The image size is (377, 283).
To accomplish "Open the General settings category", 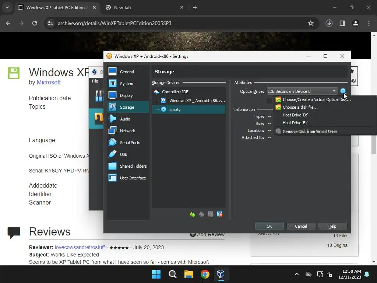I will pyautogui.click(x=128, y=72).
